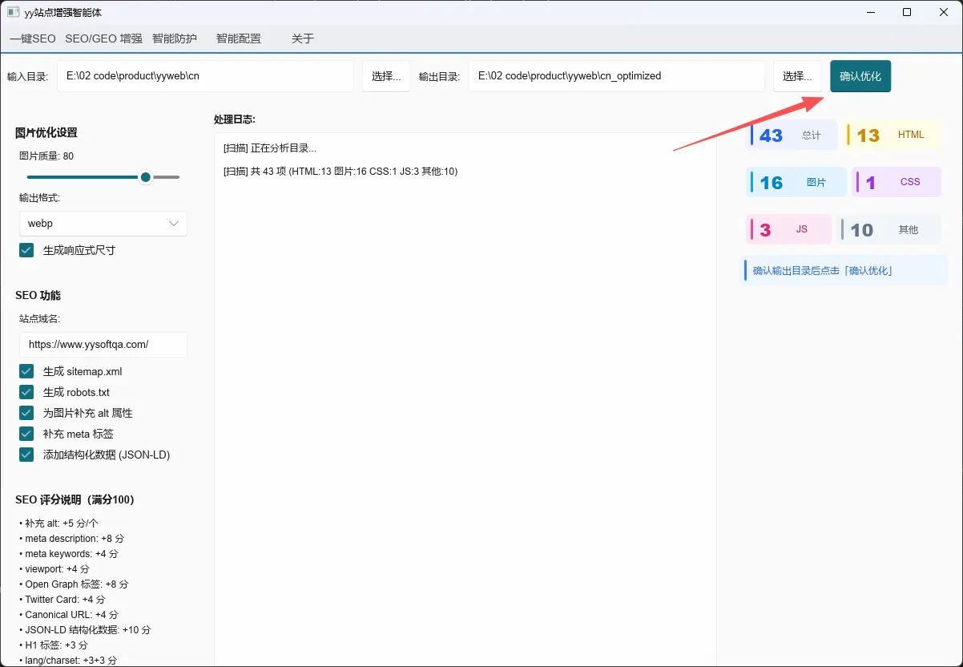The image size is (963, 667).
Task: Click the 13 HTML stat card
Action: (893, 135)
